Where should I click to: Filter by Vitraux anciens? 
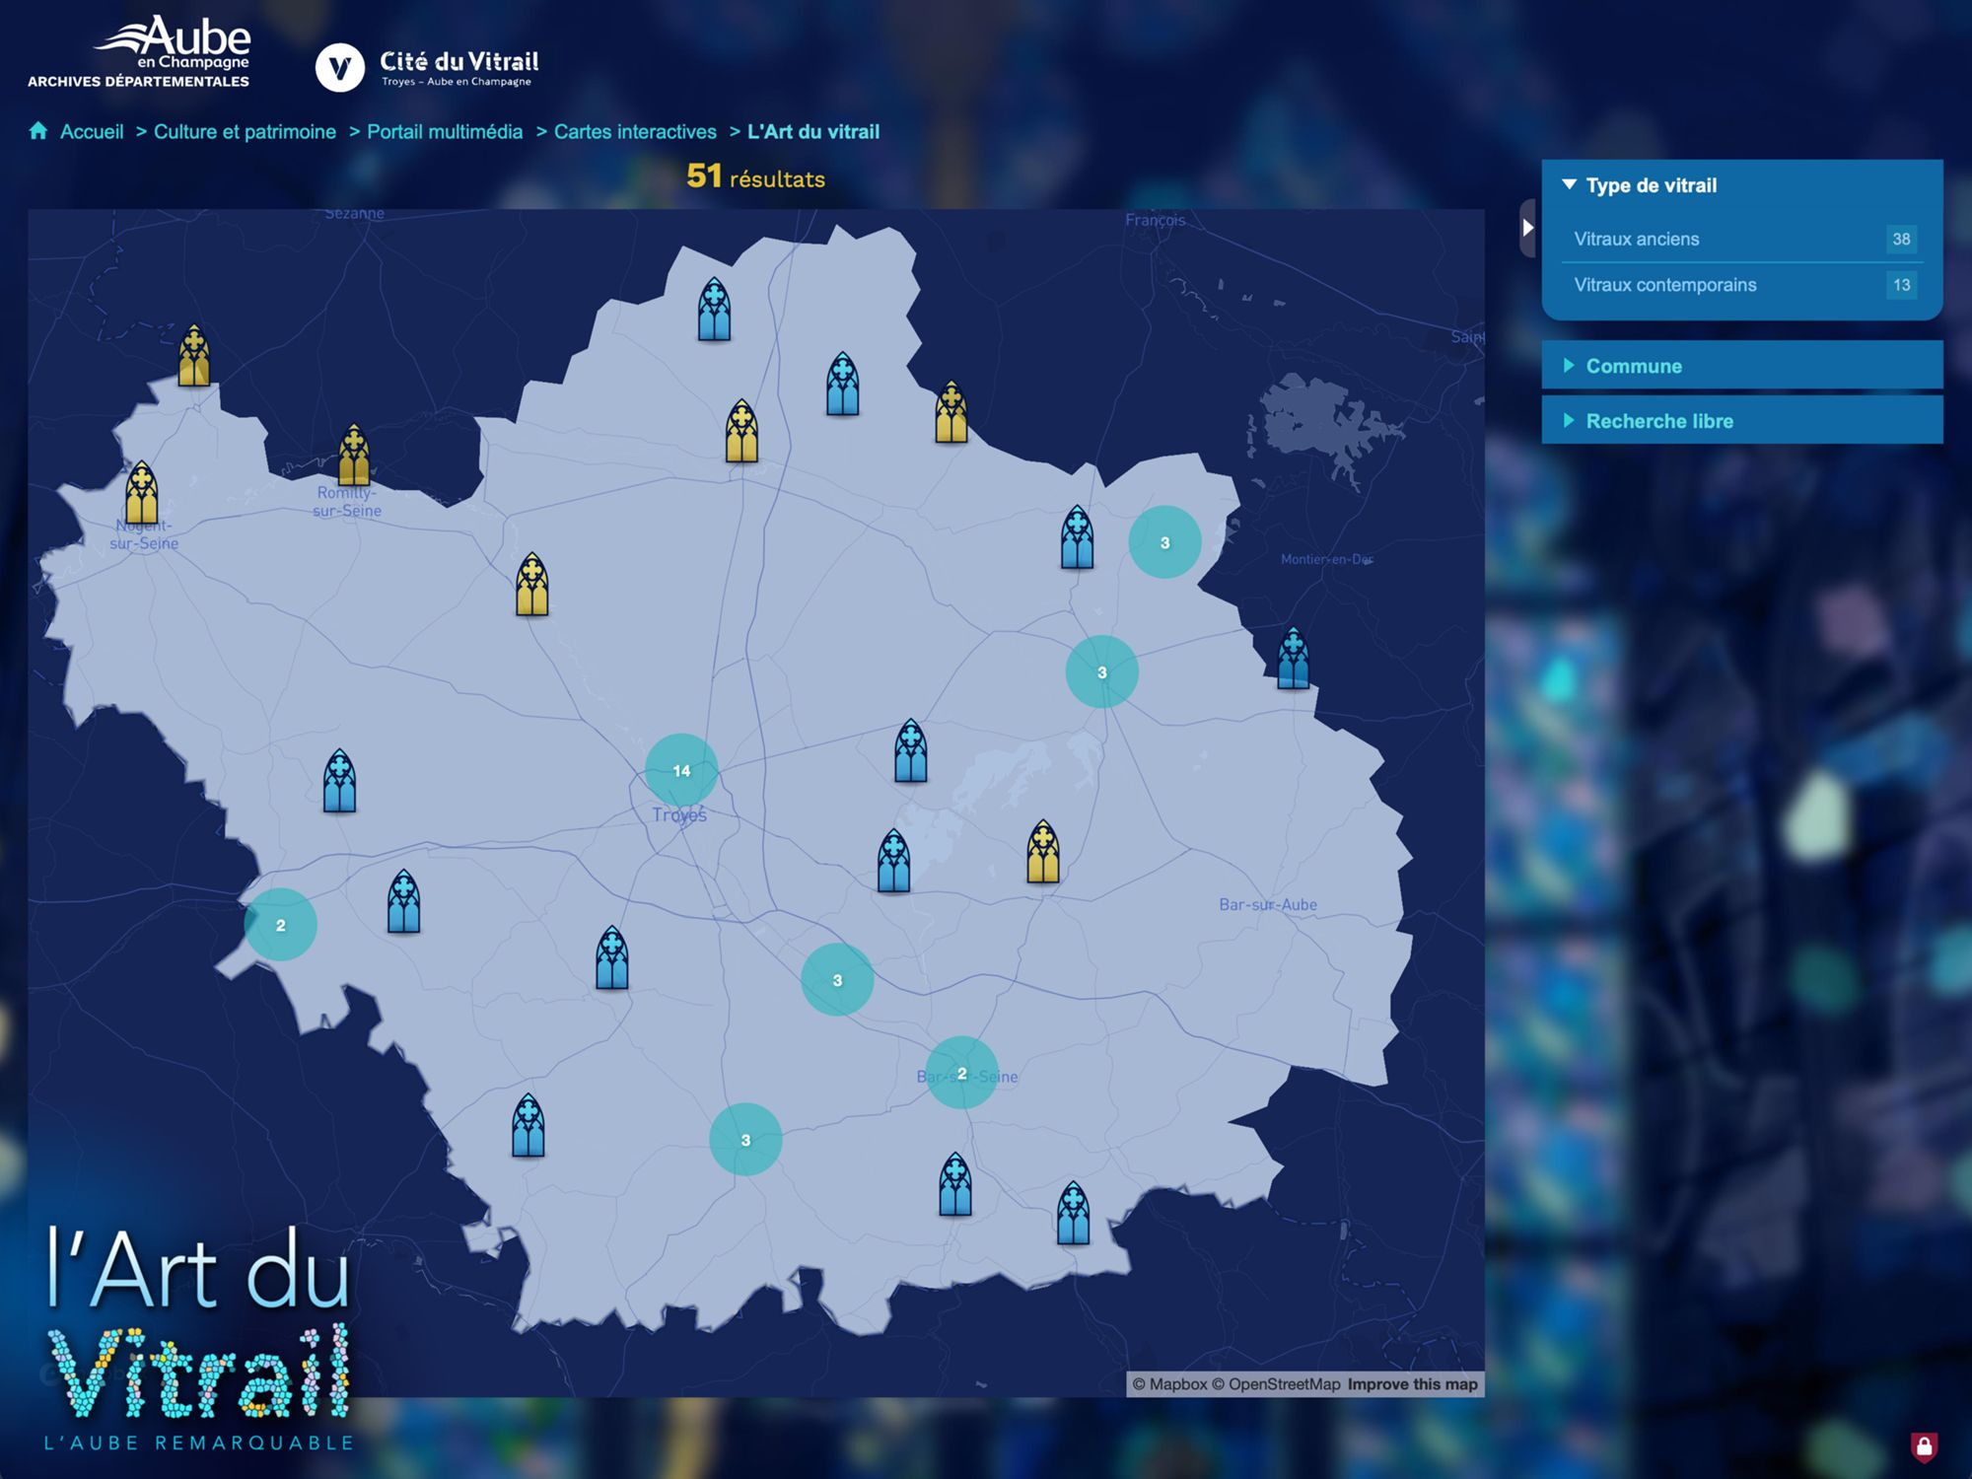pos(1637,239)
